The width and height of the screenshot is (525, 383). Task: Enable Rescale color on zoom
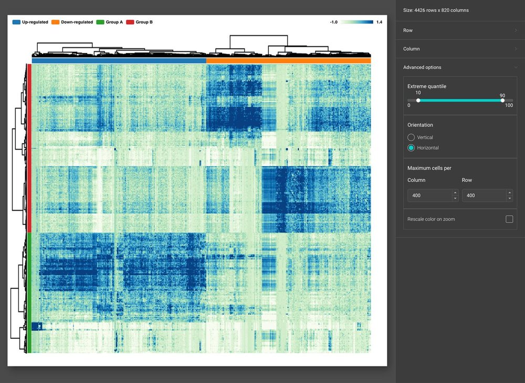pyautogui.click(x=509, y=219)
